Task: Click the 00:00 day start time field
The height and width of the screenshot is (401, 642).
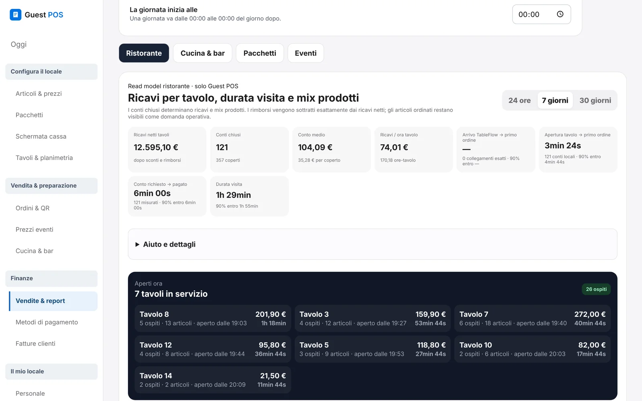Action: click(541, 14)
